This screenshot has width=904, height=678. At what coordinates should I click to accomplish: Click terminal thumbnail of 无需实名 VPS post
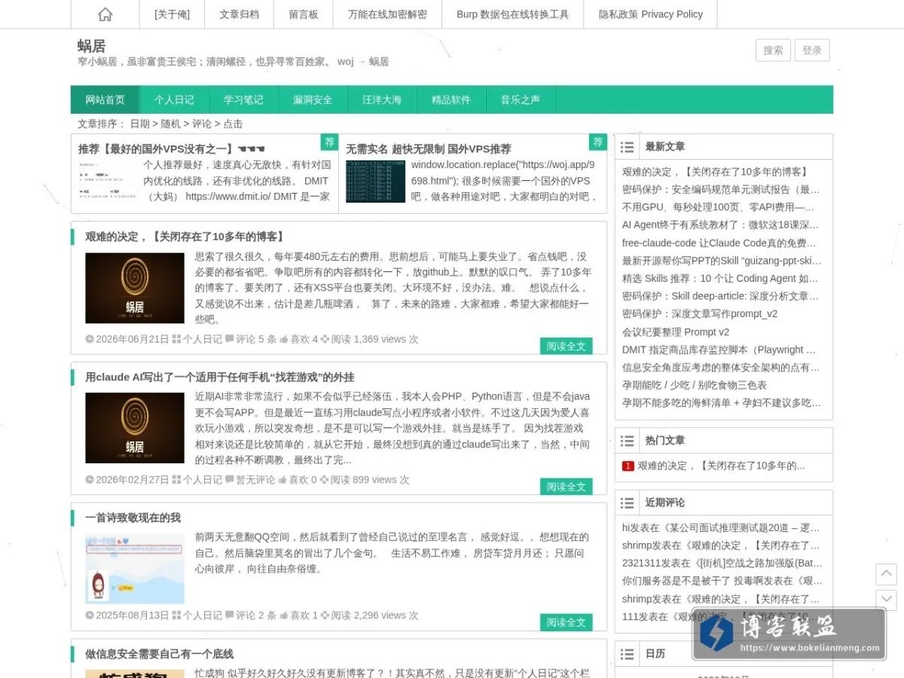[376, 182]
